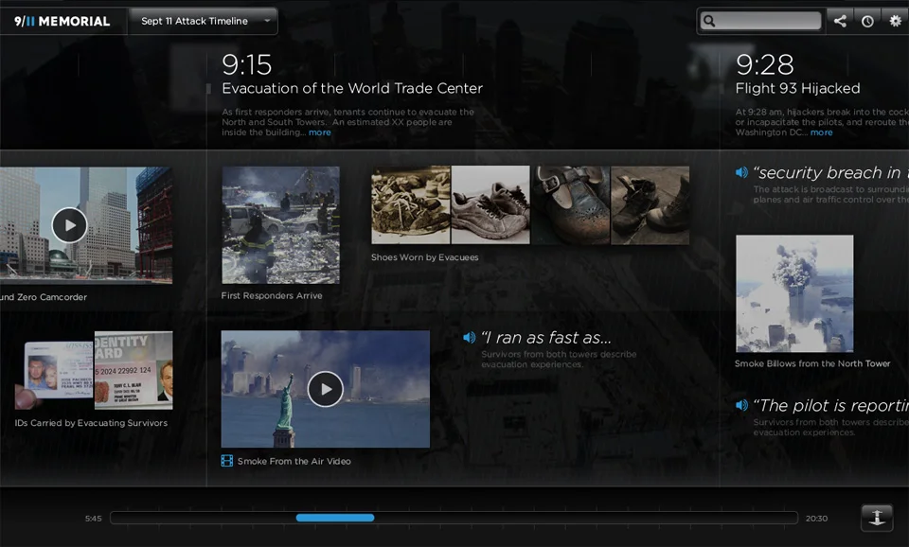Open the clock history icon
909x547 pixels.
pos(867,22)
